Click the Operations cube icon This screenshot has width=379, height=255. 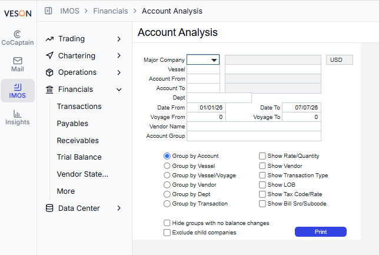49,72
